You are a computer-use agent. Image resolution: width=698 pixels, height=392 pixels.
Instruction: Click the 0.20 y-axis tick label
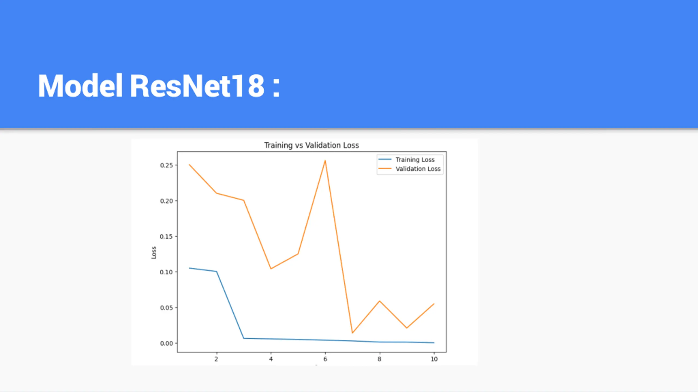[166, 201]
